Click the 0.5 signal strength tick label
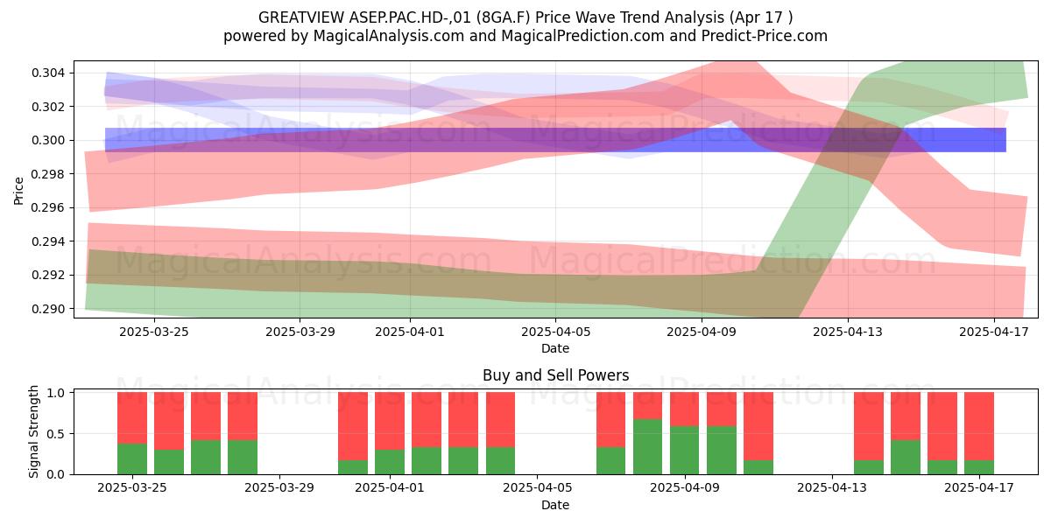 [x=58, y=434]
